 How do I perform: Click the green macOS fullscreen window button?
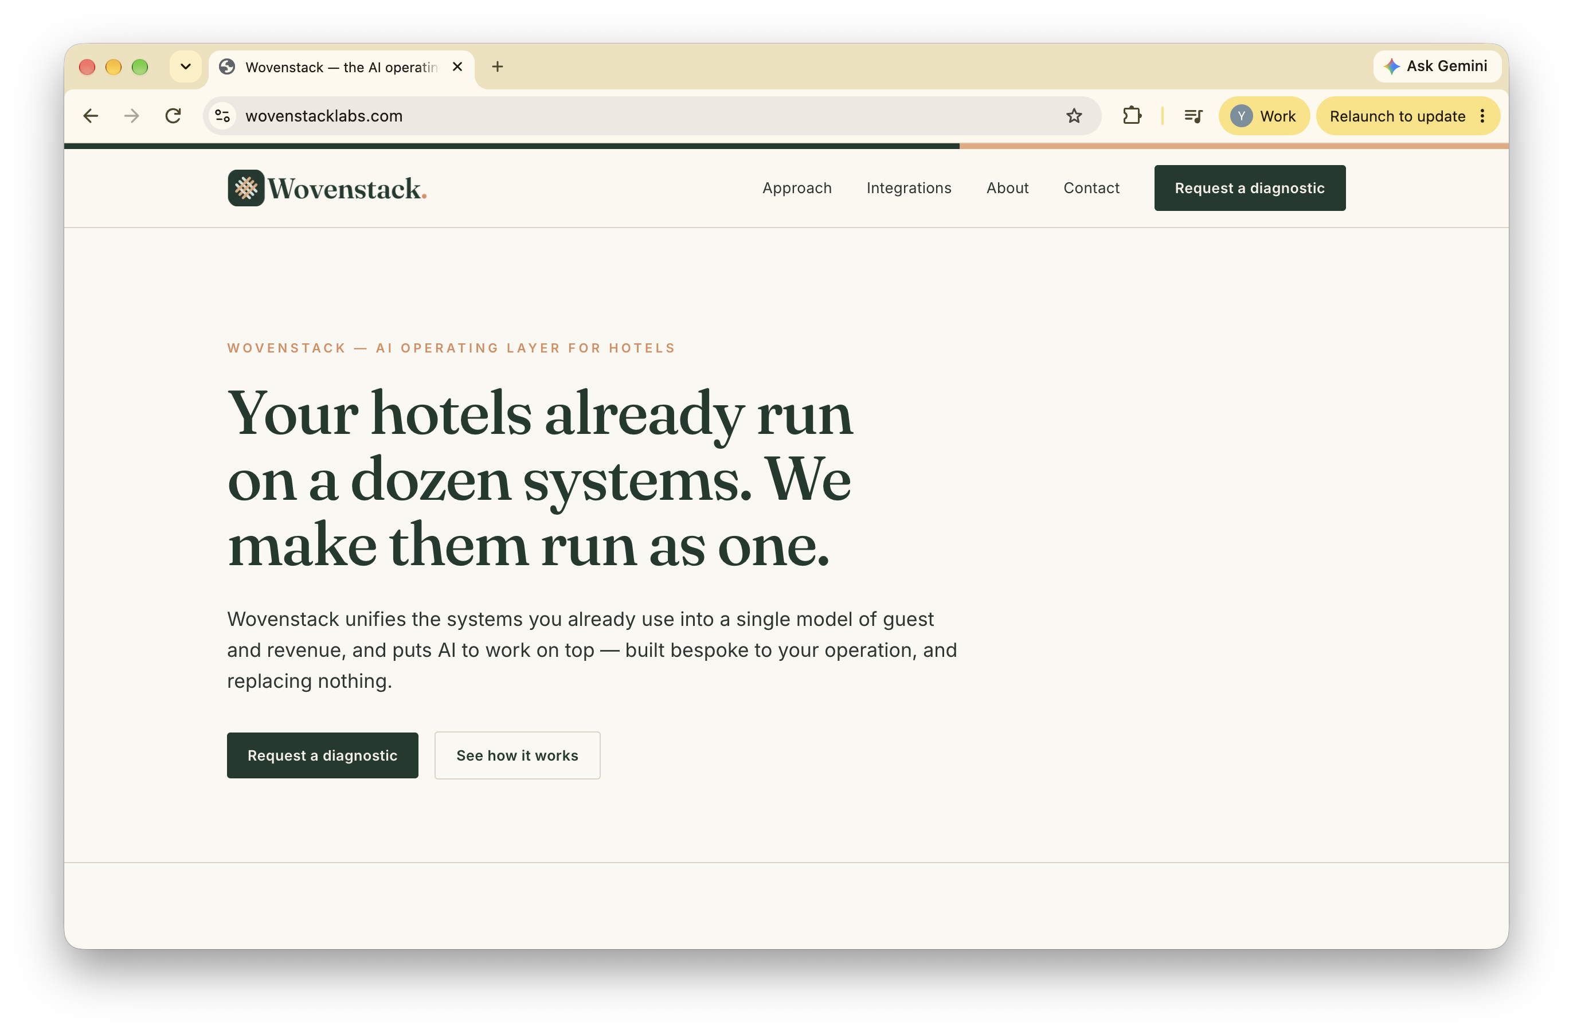pos(139,66)
